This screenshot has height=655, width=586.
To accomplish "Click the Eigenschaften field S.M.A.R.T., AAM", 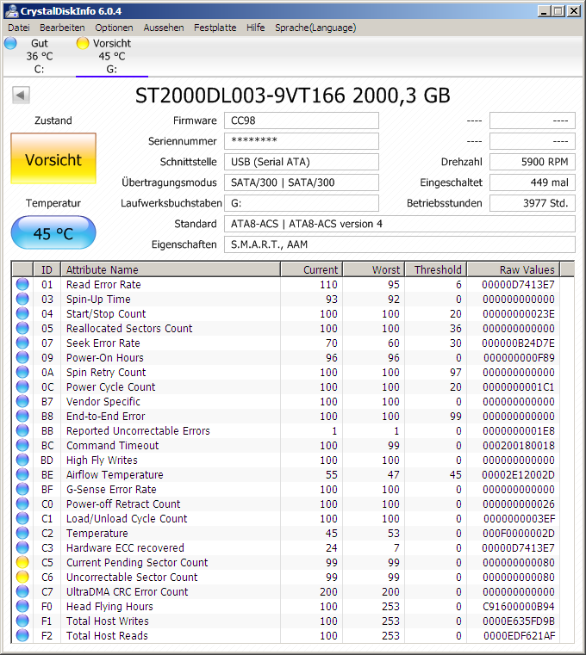I will [x=400, y=244].
